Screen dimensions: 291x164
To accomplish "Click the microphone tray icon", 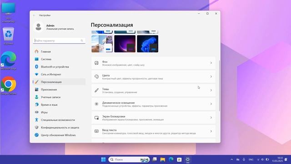I will (x=244, y=159).
